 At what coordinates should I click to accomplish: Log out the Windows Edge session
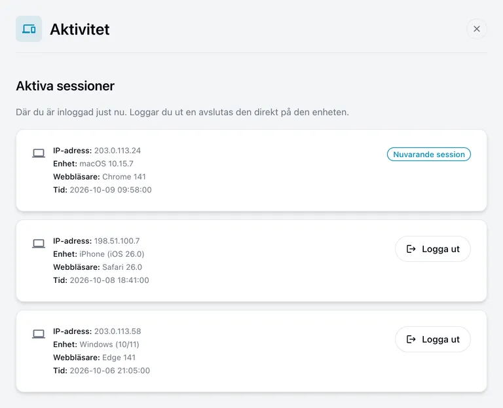433,339
